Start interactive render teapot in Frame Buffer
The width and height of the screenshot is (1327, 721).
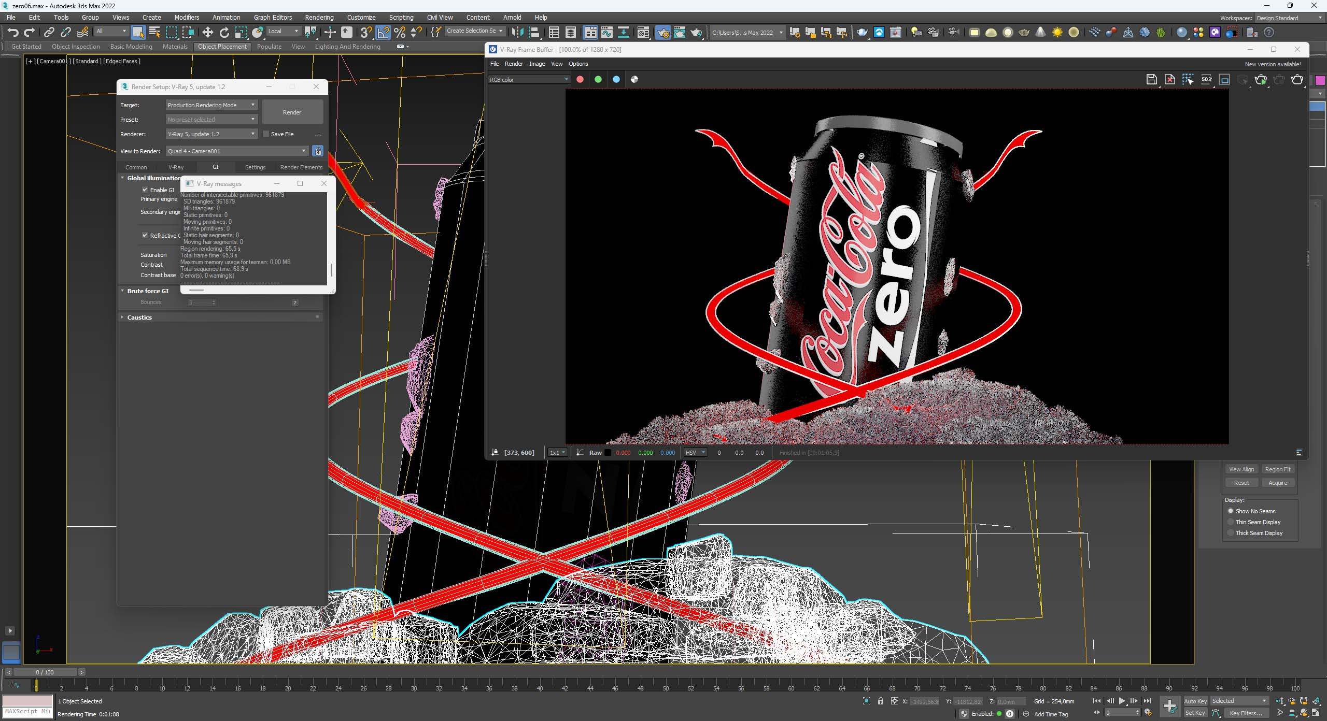[x=1260, y=79]
